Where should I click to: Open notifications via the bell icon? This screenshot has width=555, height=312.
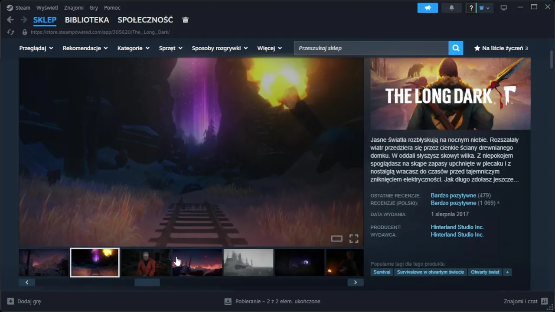[451, 8]
